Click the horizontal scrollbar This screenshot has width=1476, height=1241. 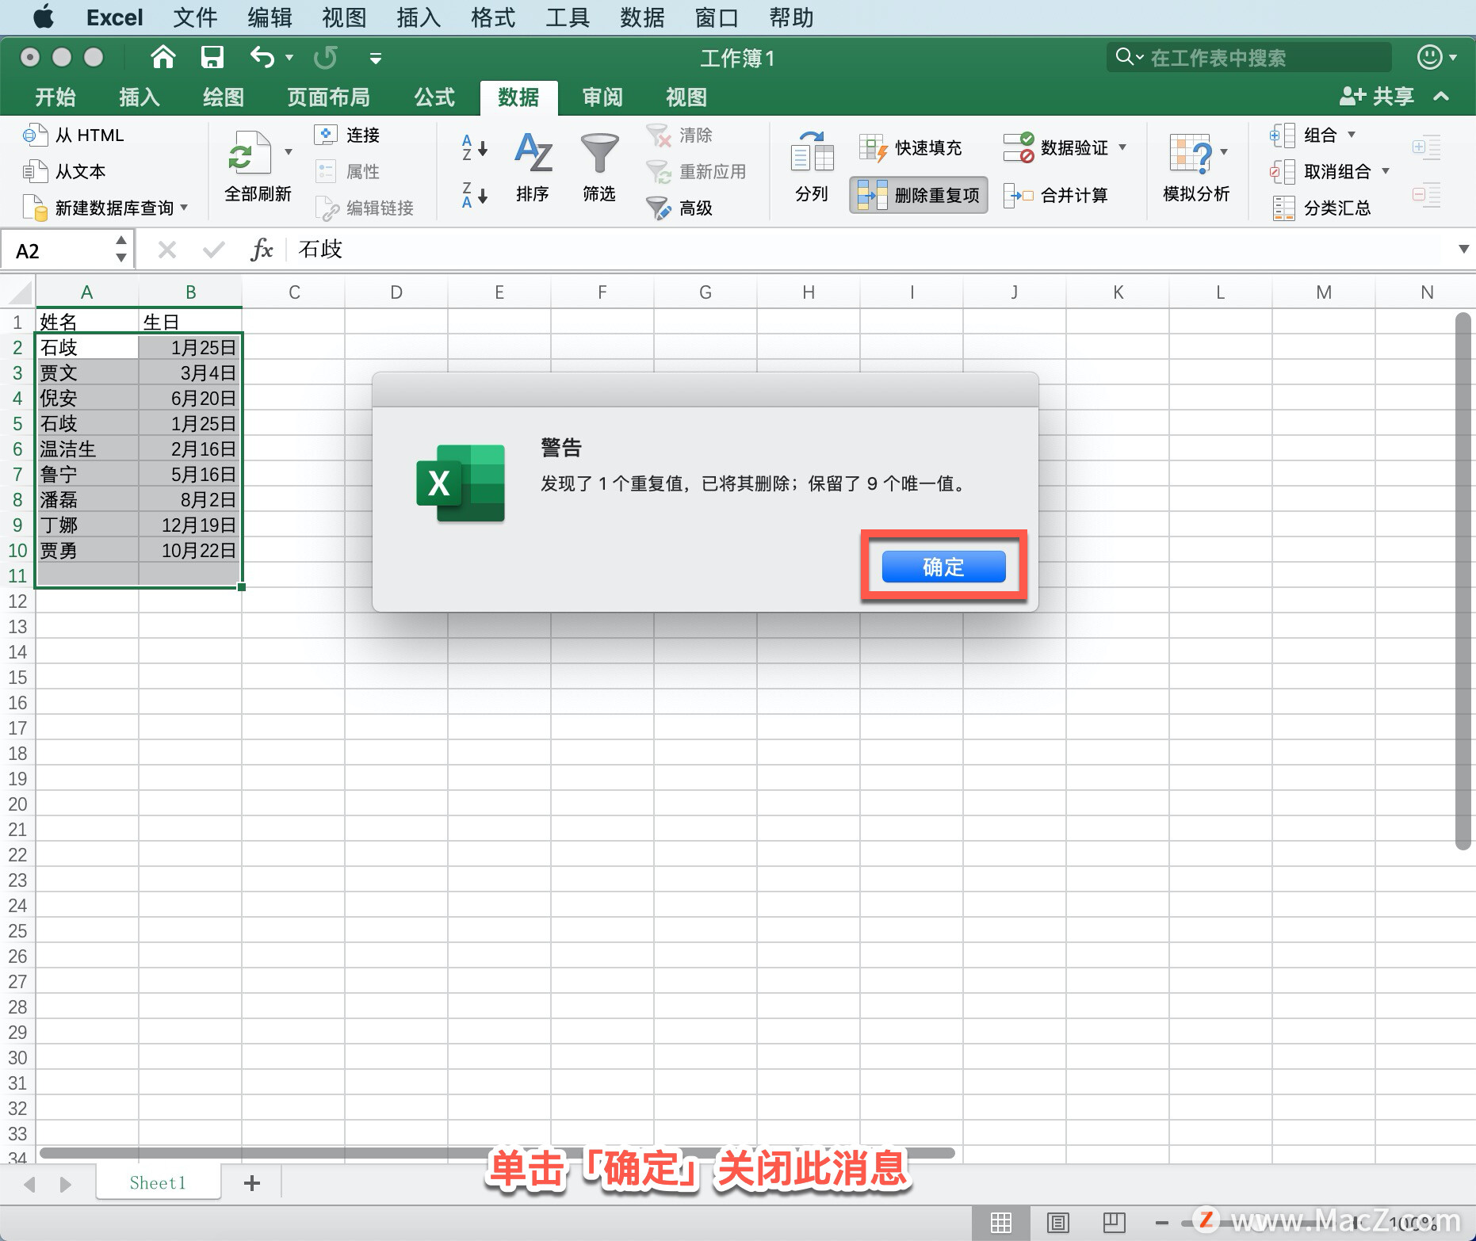coord(498,1153)
